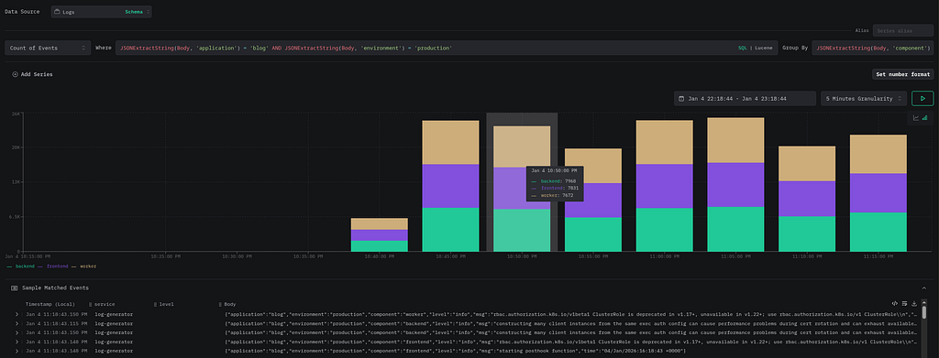Screen dimensions: 939x358
Task: Click the Set number format button
Action: [x=902, y=74]
